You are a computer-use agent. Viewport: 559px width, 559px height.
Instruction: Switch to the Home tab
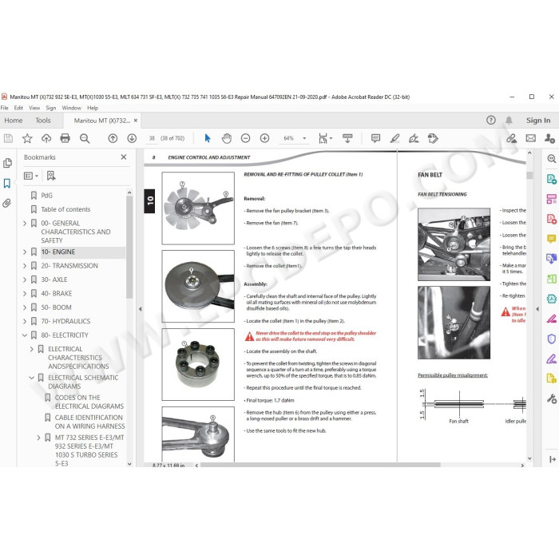pyautogui.click(x=14, y=121)
